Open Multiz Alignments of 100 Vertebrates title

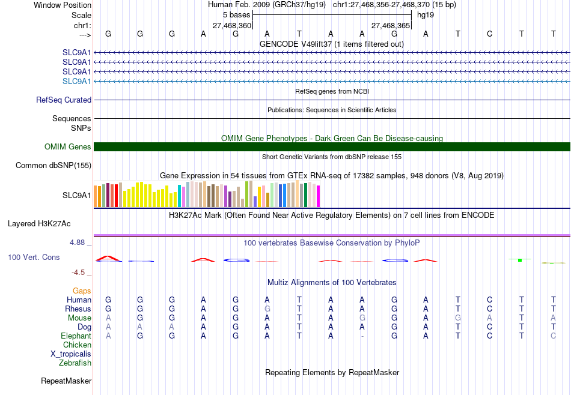coord(332,282)
